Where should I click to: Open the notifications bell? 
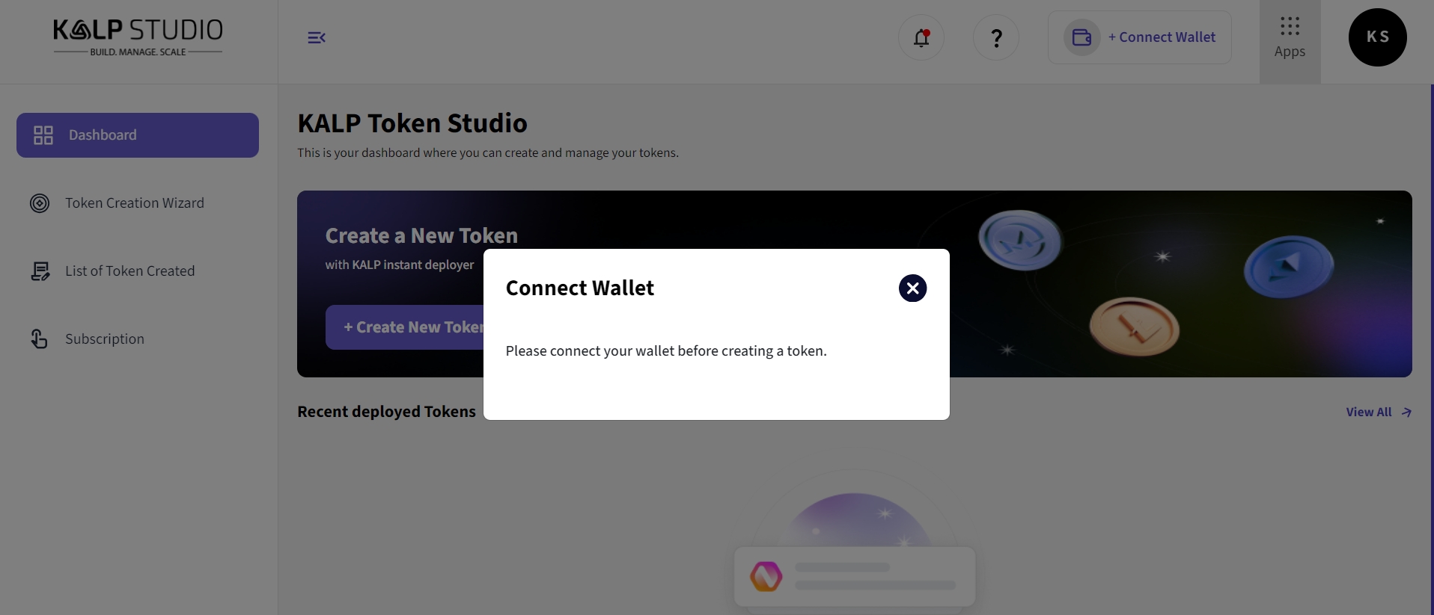click(921, 37)
